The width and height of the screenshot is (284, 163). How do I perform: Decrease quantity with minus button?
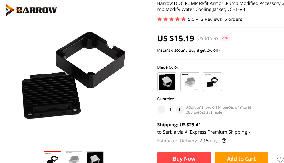[161, 110]
